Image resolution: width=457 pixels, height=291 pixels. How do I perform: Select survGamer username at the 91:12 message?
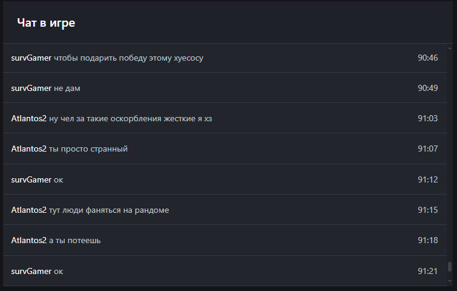point(31,180)
